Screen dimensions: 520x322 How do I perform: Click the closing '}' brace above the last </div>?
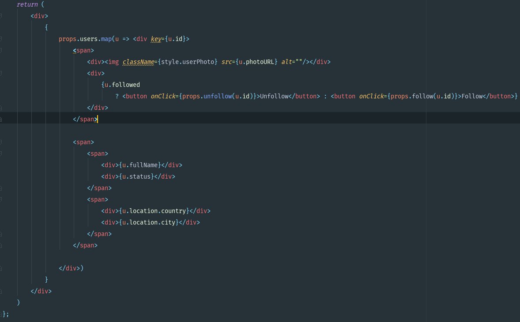point(46,280)
